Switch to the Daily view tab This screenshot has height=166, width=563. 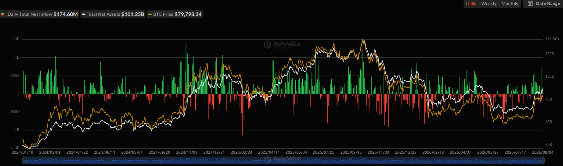tap(471, 3)
